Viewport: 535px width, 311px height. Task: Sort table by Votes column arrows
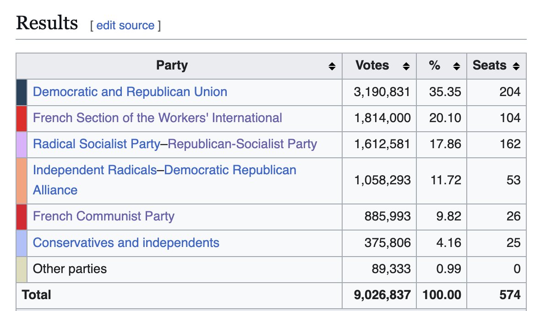(x=406, y=66)
